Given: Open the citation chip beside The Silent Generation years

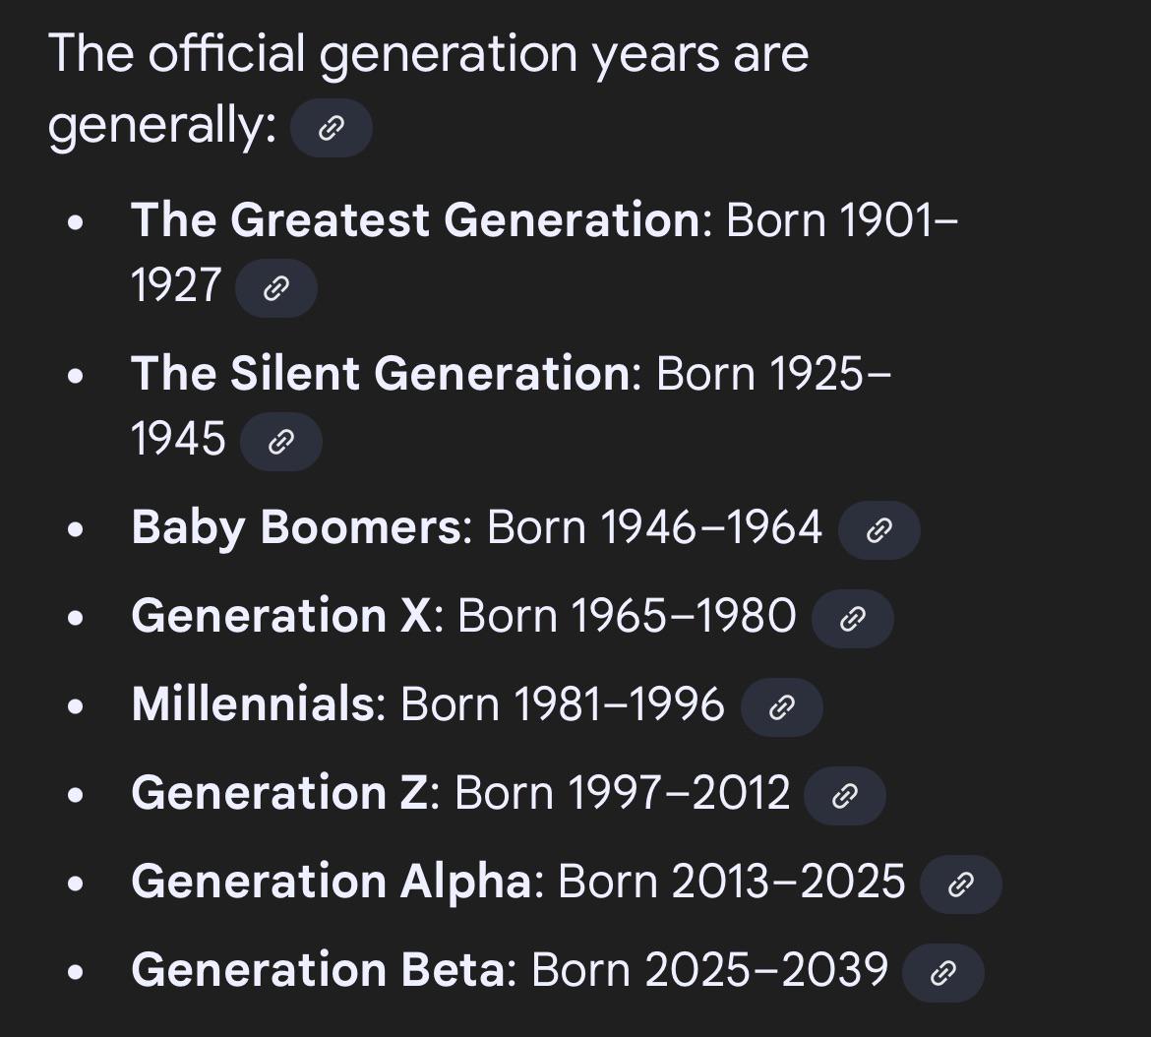Looking at the screenshot, I should point(281,441).
